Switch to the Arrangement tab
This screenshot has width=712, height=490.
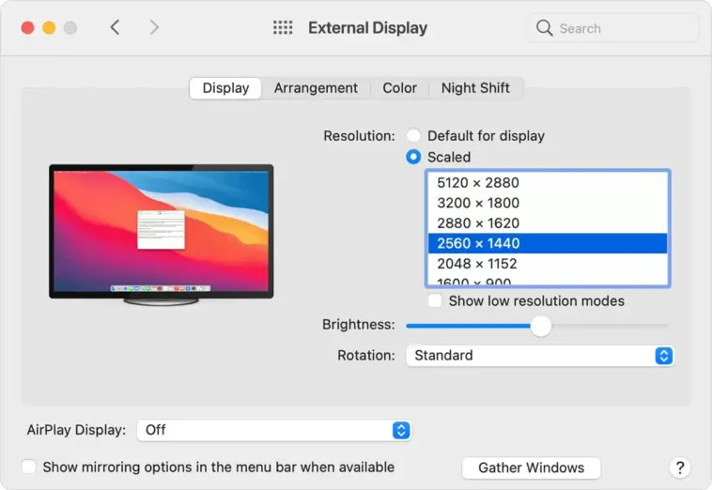tap(316, 88)
